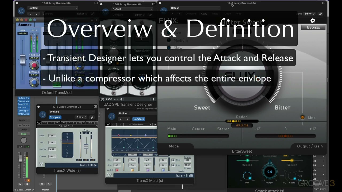Click the Bypass button in BitterSweet
Image resolution: width=342 pixels, height=192 pixels.
(x=313, y=27)
